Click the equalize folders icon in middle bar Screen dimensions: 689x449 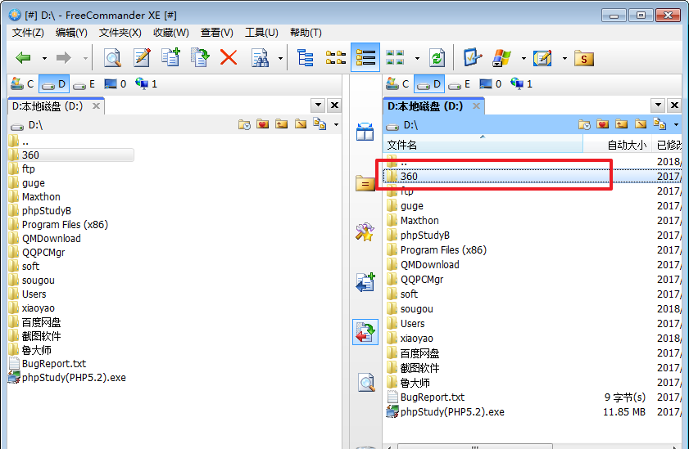(x=365, y=183)
